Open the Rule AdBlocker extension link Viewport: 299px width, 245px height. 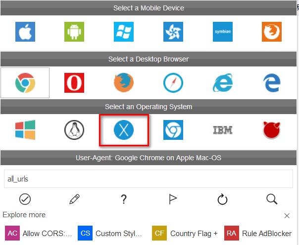click(257, 233)
